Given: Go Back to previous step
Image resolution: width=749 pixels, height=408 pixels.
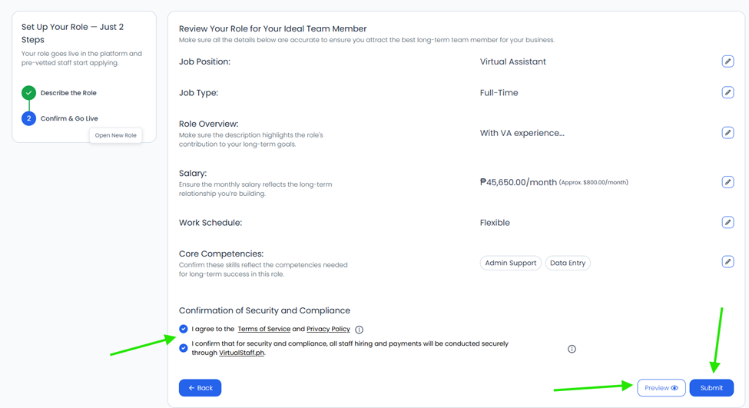Looking at the screenshot, I should [201, 387].
